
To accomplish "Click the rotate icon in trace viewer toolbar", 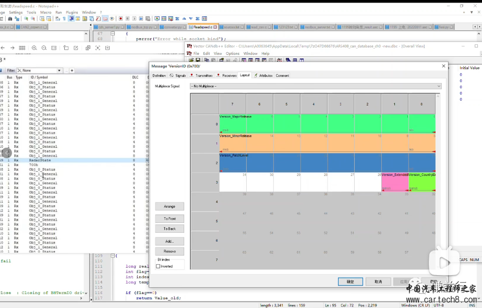I will click(66, 48).
